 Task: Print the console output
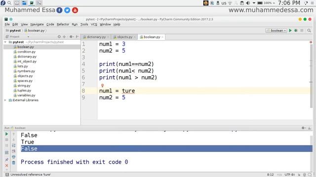coord(13,157)
